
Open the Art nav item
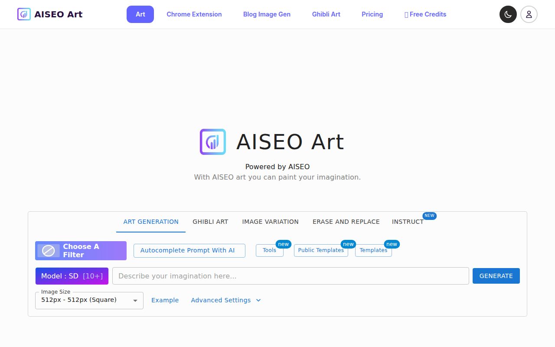pyautogui.click(x=140, y=14)
